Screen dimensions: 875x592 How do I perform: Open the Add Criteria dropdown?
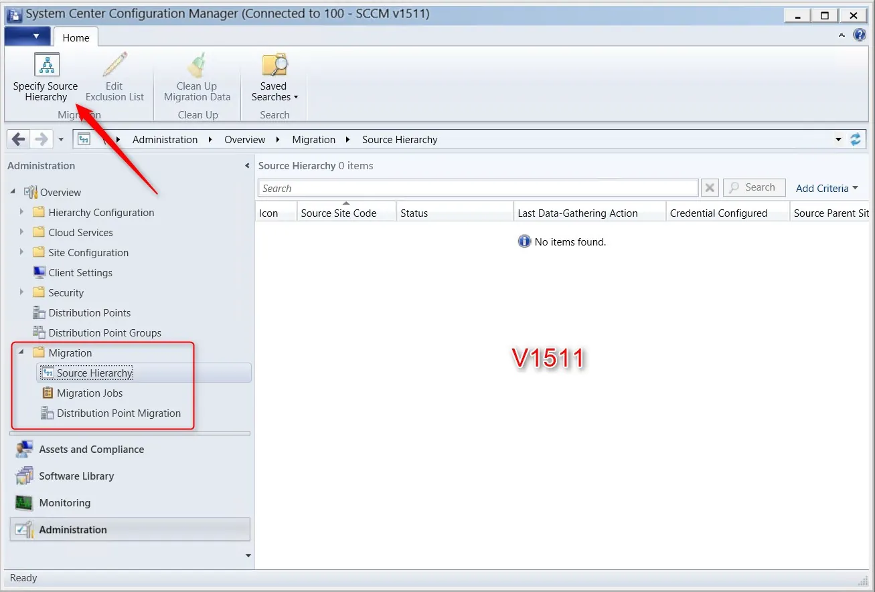(827, 188)
